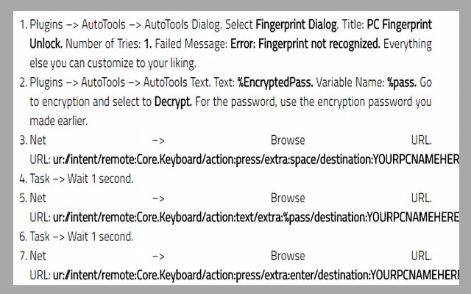Screen dimensions: 471x294
Task: Click the 'made earlier.' text line
Action: (59, 121)
